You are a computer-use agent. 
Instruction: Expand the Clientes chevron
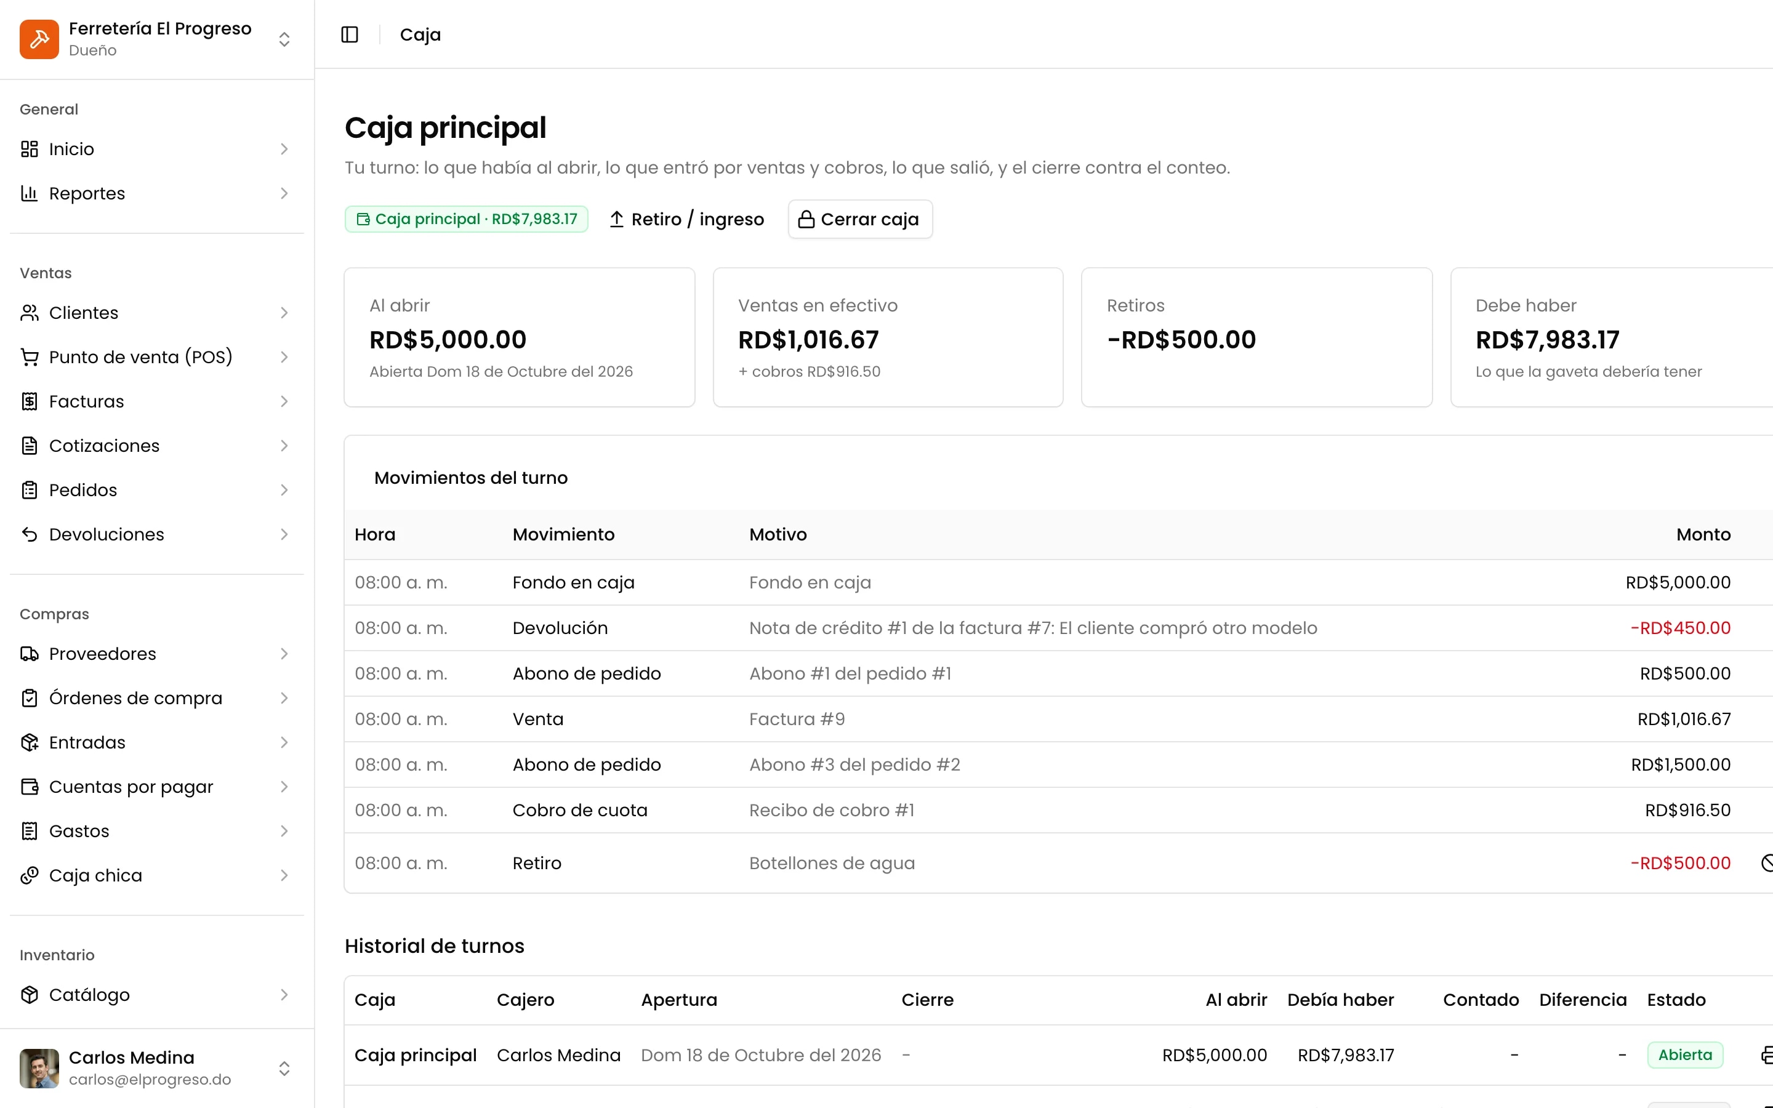(284, 313)
